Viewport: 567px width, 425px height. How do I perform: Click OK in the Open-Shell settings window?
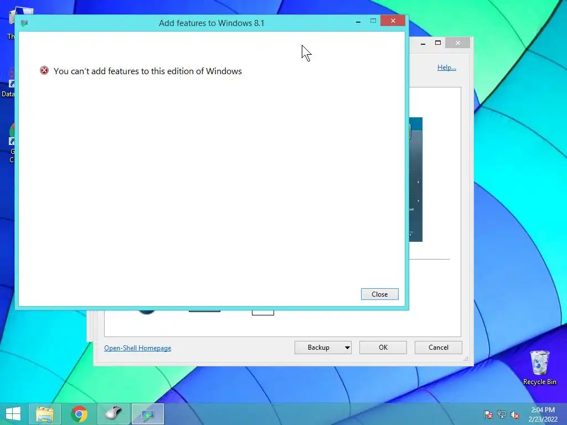383,348
